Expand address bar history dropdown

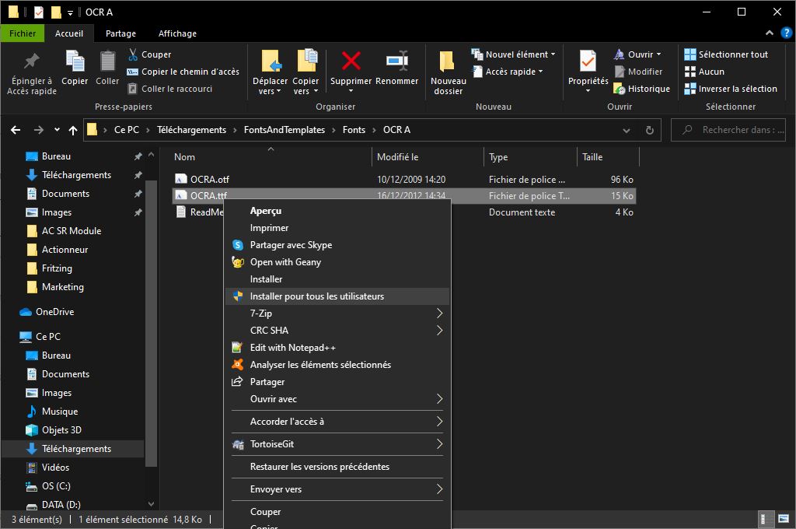point(627,131)
